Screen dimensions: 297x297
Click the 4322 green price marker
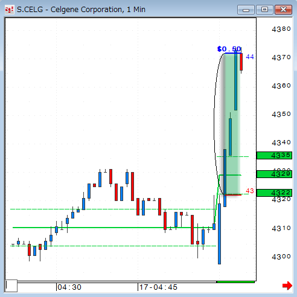point(274,193)
